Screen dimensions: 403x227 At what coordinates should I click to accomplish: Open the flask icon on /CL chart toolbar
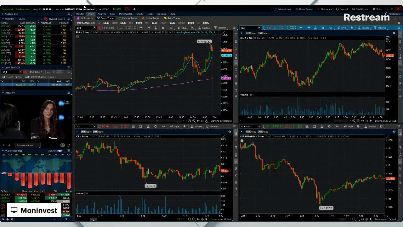click(148, 126)
